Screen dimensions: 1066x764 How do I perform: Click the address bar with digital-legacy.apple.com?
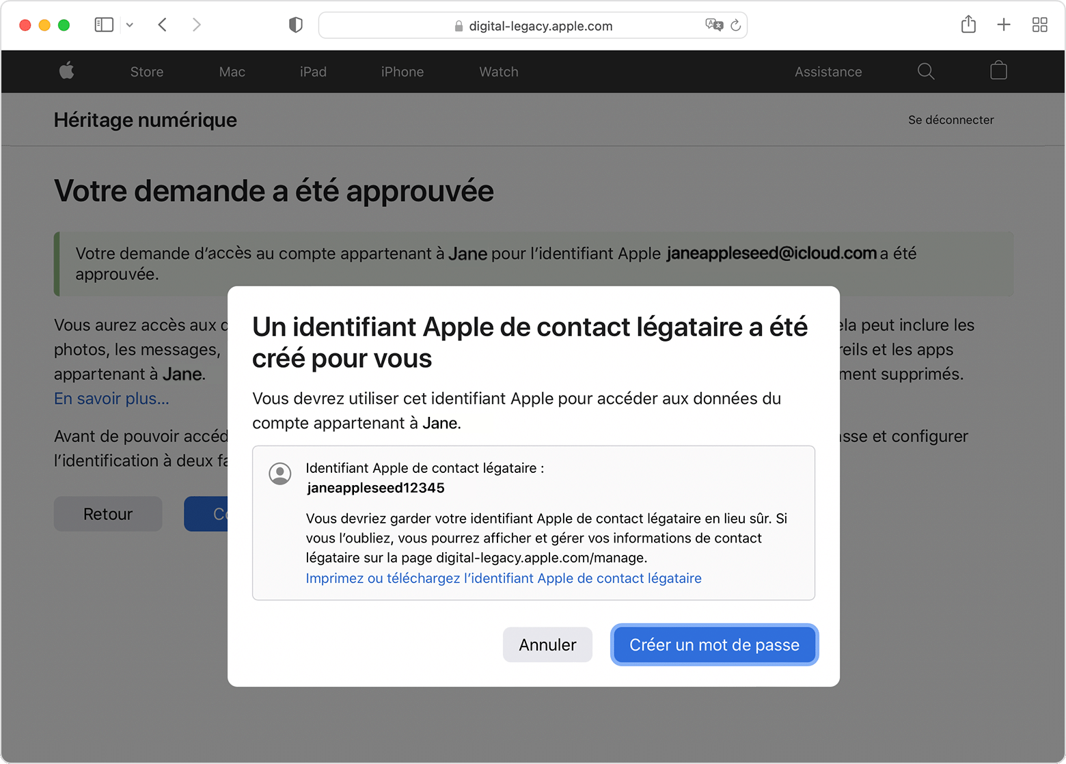[x=533, y=26]
